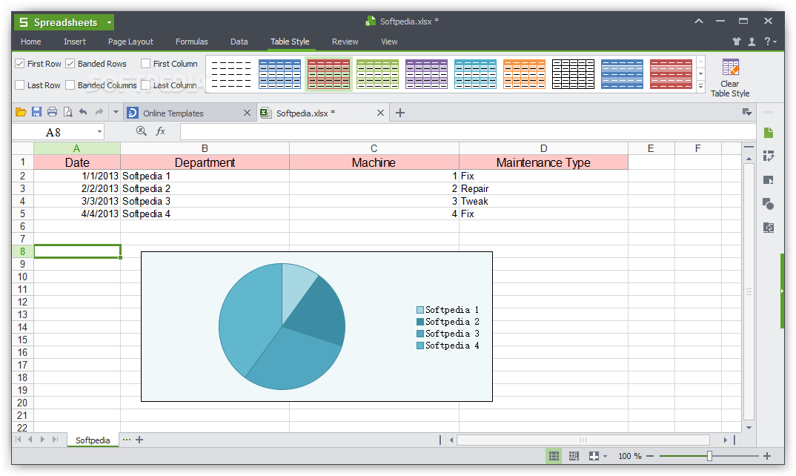This screenshot has height=476, width=796.
Task: Zoom in with the plus button
Action: tap(767, 456)
